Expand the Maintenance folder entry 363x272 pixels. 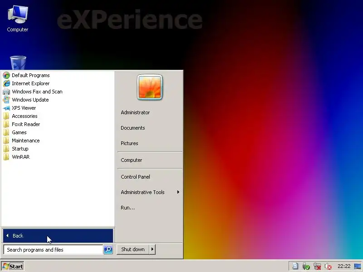coord(58,141)
